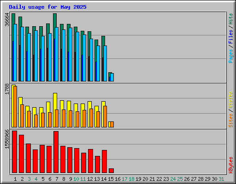Select the red KBytes bar for day 13

pyautogui.click(x=97, y=164)
